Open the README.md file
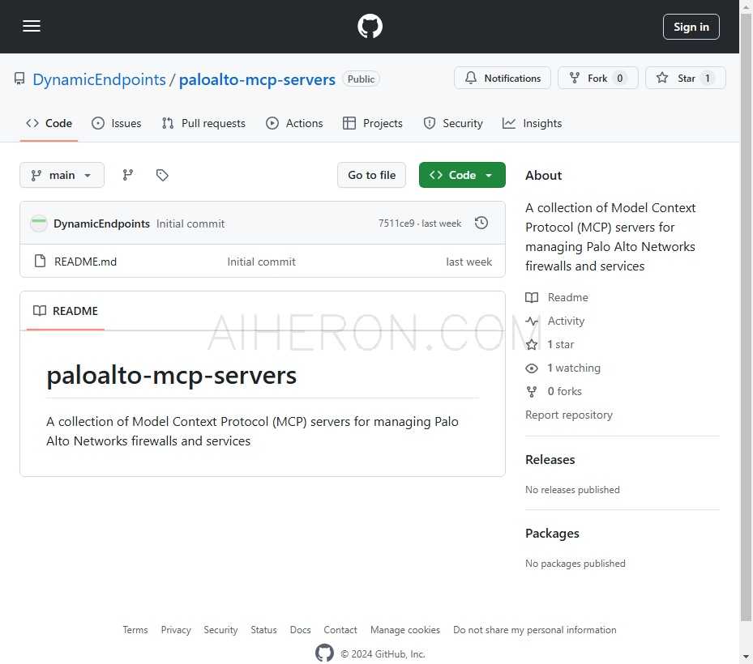Image resolution: width=753 pixels, height=664 pixels. tap(85, 262)
